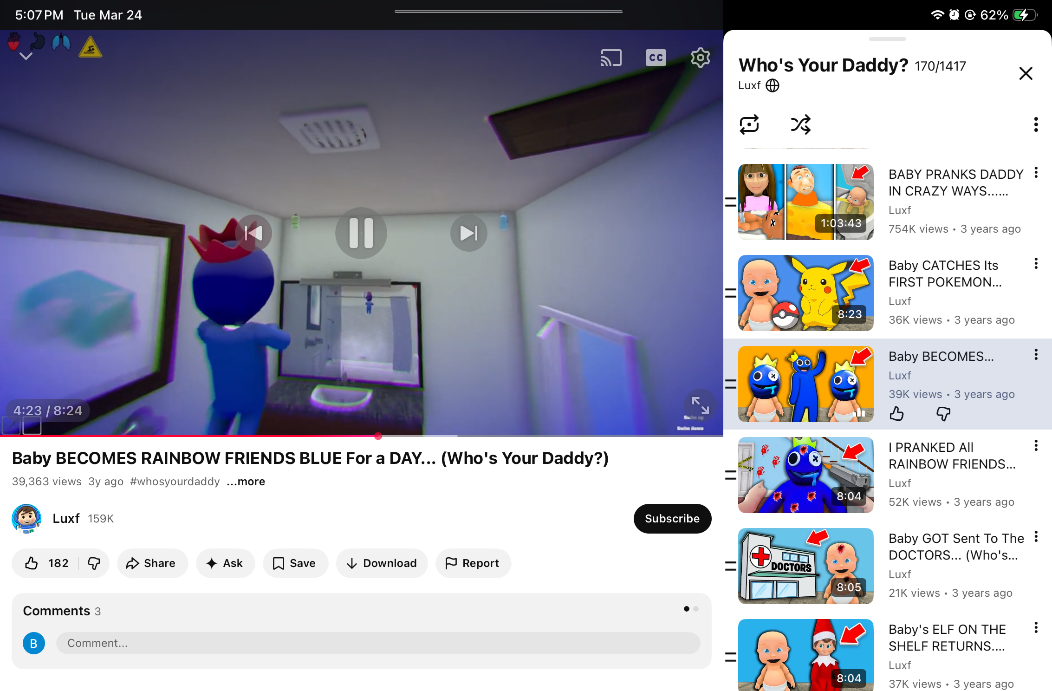Toggle playlist shuffle

tap(801, 124)
